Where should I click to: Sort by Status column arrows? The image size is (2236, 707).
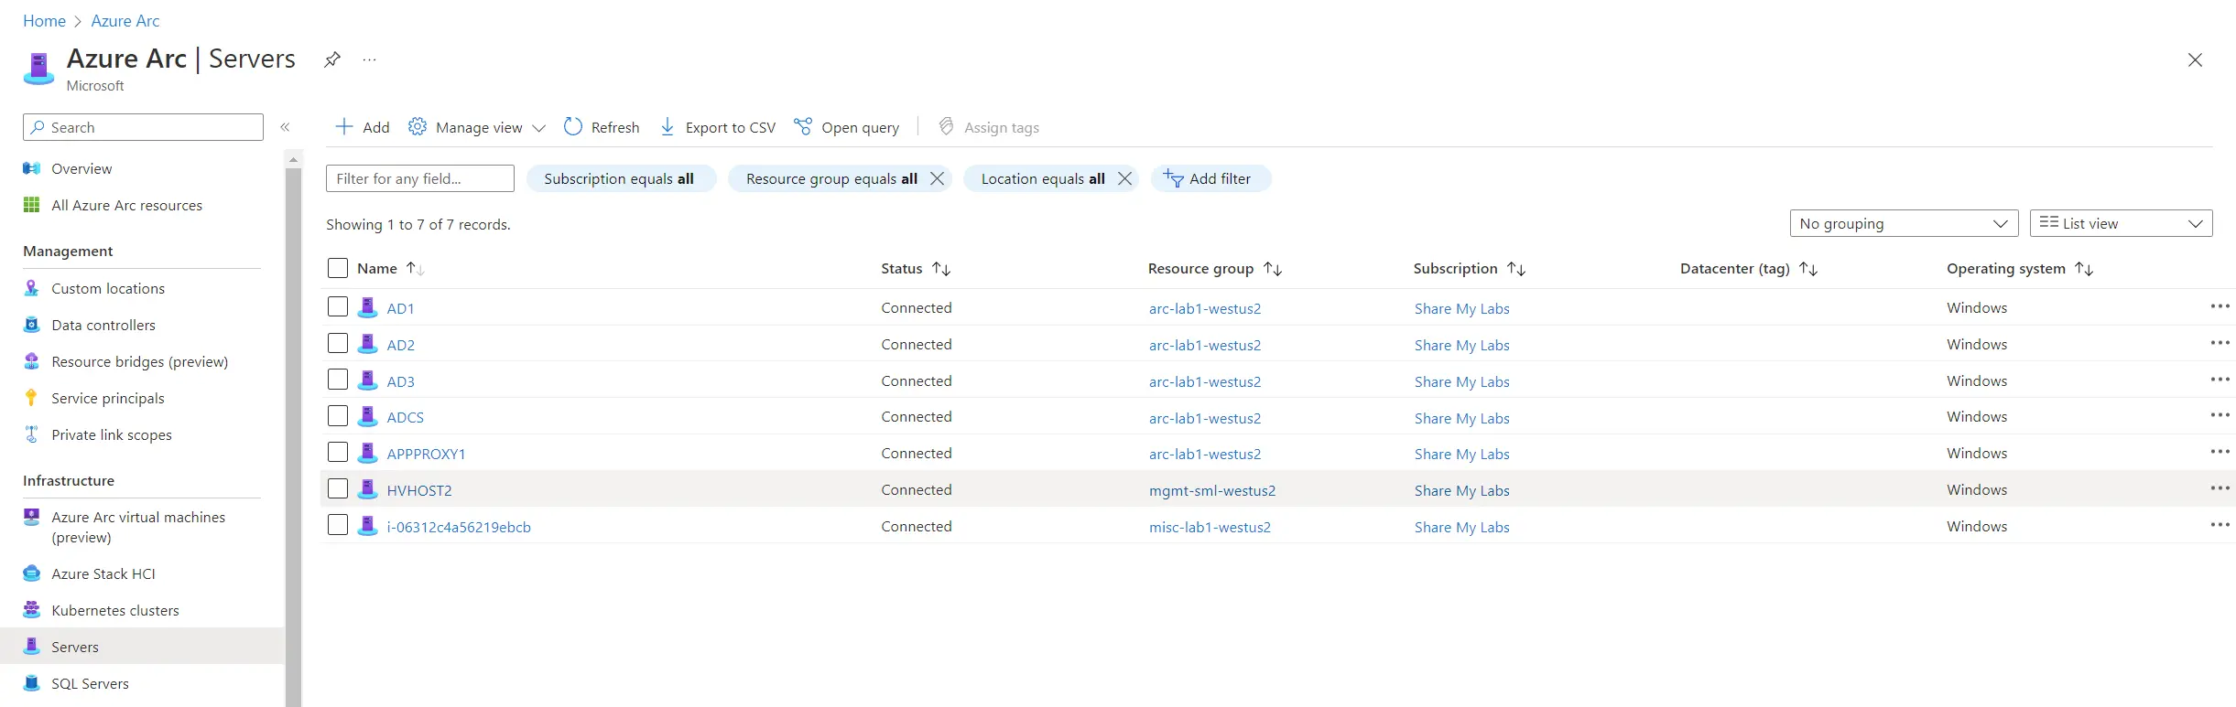[x=941, y=269]
